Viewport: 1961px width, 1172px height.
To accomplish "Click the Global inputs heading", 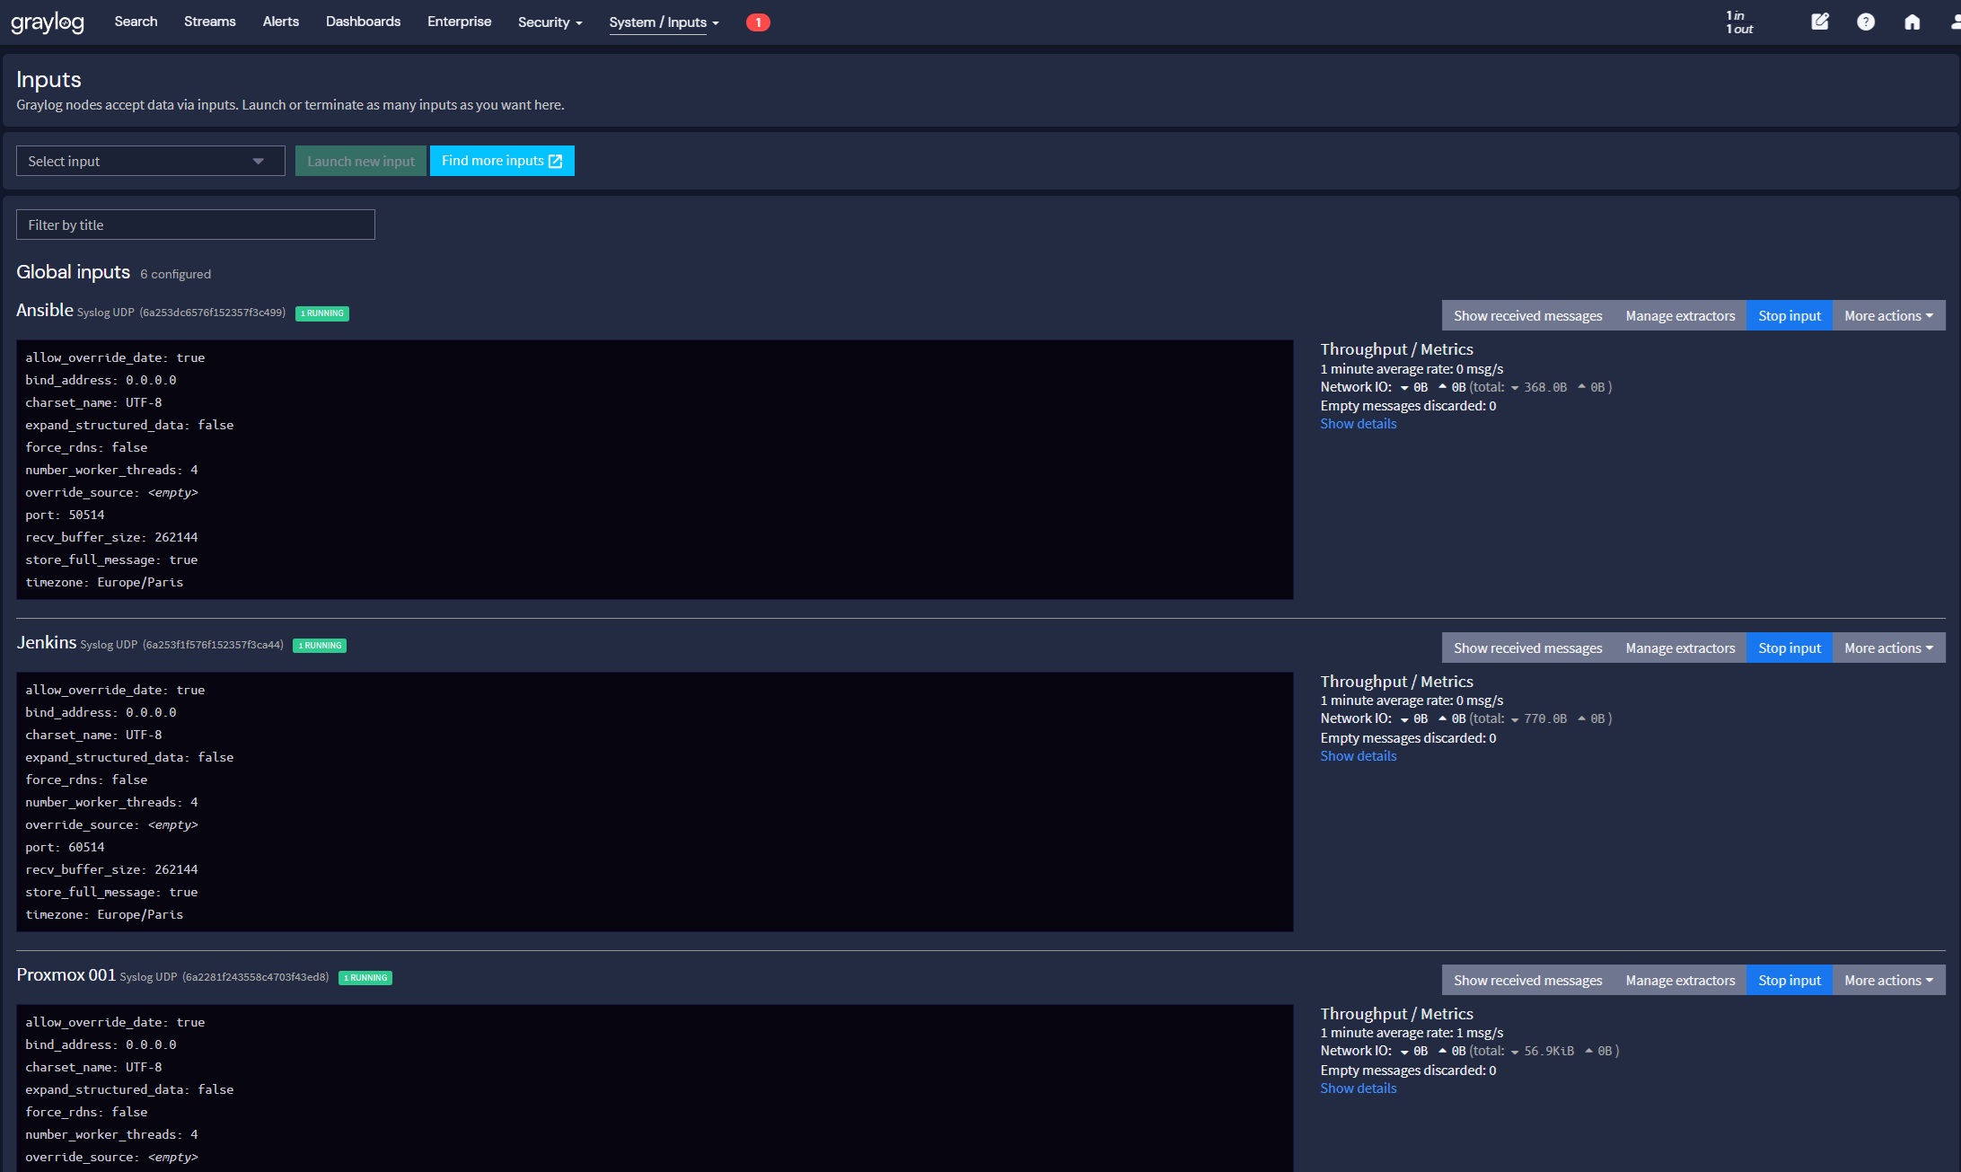I will (x=73, y=272).
